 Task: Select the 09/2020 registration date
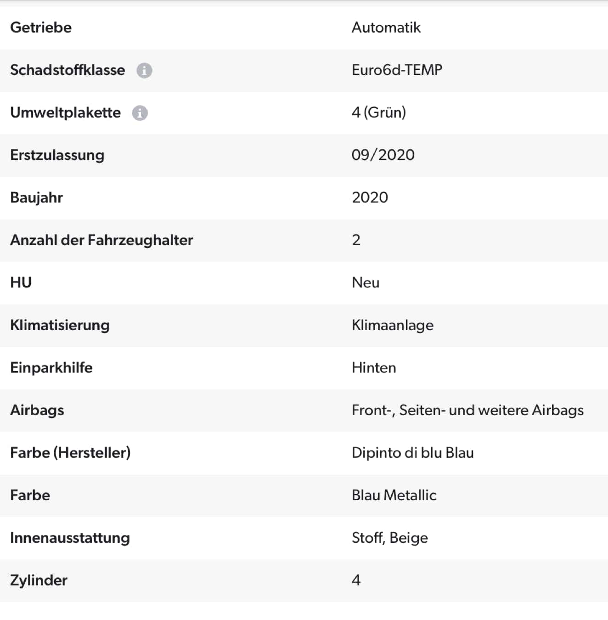383,155
